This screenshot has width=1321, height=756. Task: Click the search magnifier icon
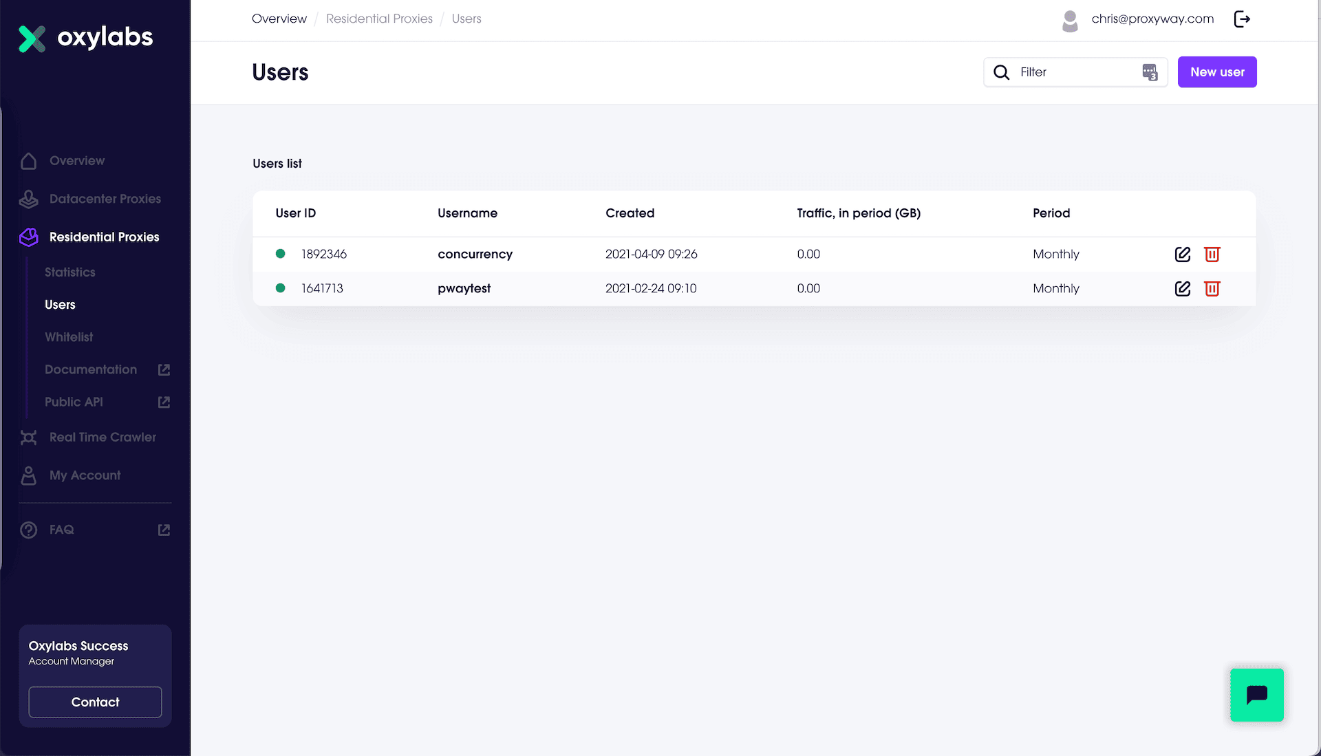pos(1002,72)
